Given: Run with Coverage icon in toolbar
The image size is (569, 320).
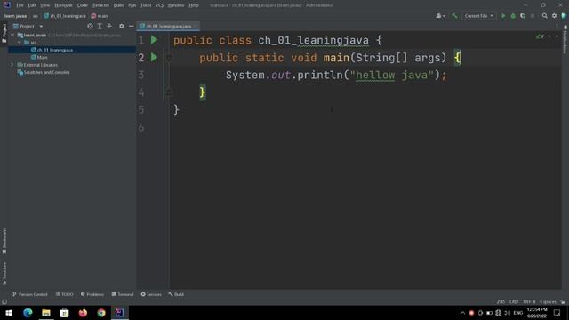Looking at the screenshot, I should click(523, 16).
